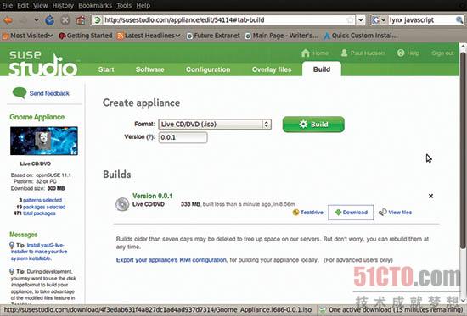This screenshot has width=467, height=316.
Task: Expand the URL bar history dropdown arrow
Action: [x=361, y=20]
